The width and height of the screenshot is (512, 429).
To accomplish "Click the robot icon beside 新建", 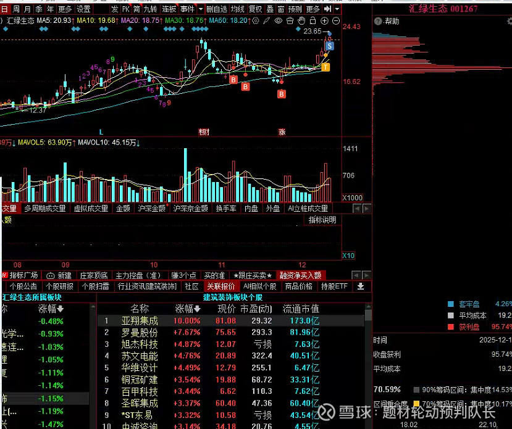I will 50,276.
